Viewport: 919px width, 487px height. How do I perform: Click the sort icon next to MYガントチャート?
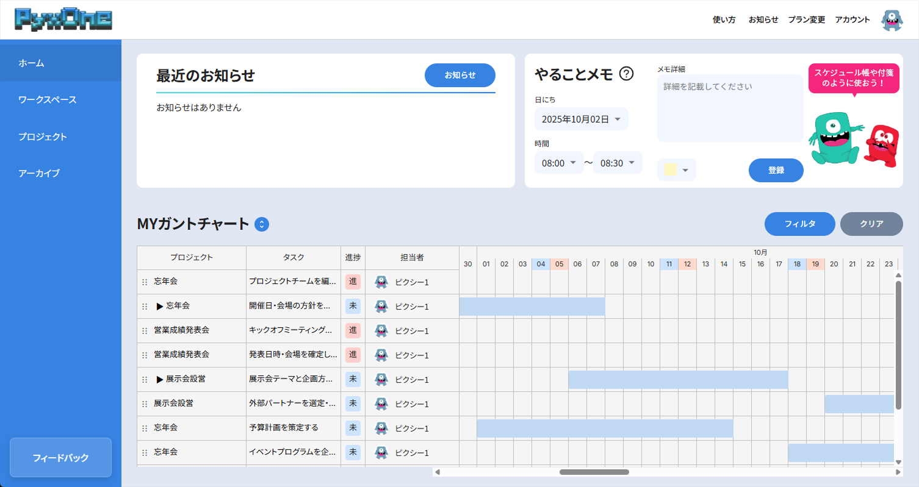coord(262,224)
